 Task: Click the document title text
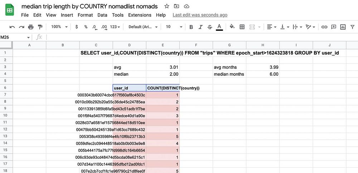click(x=89, y=6)
